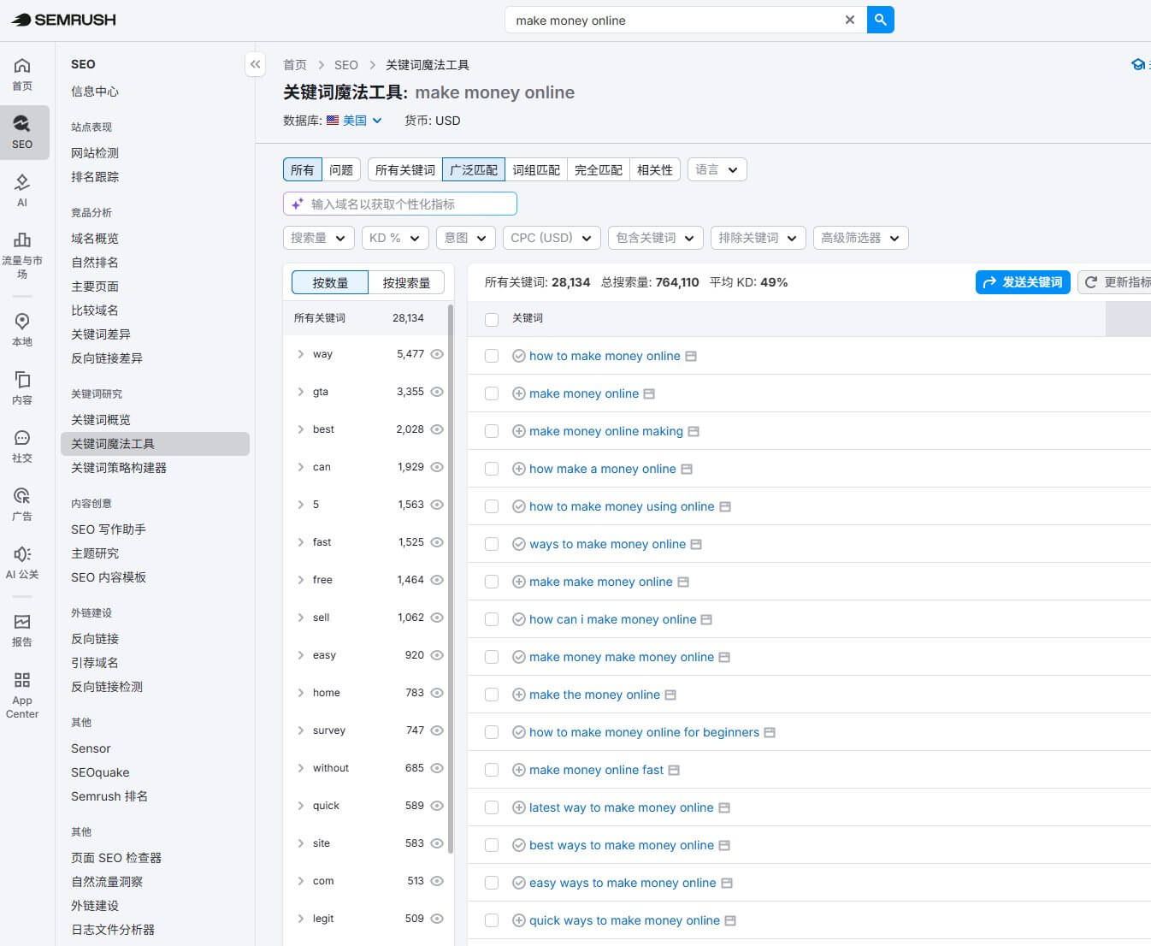This screenshot has height=946, width=1151.
Task: Add 'quick ways to make money online' via plus icon
Action: 518,920
